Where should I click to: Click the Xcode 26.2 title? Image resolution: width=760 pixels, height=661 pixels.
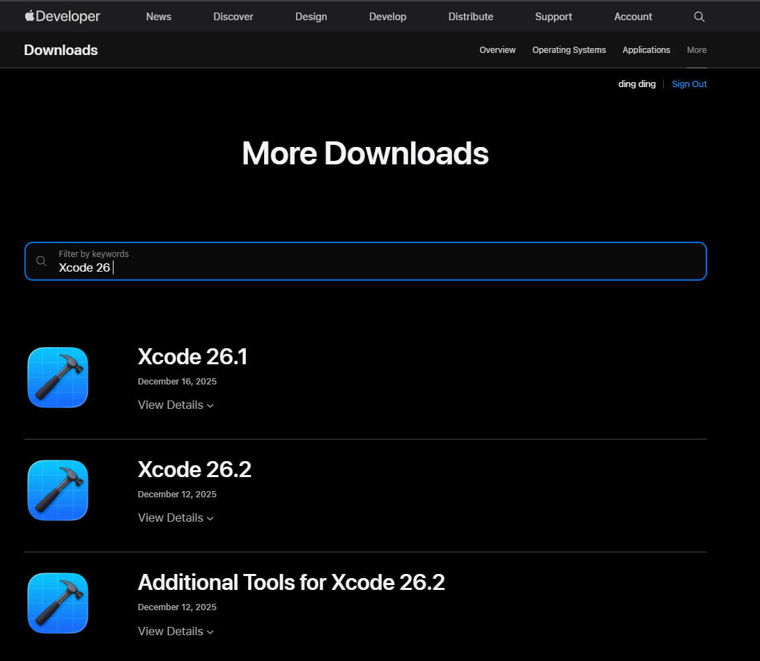pyautogui.click(x=194, y=469)
